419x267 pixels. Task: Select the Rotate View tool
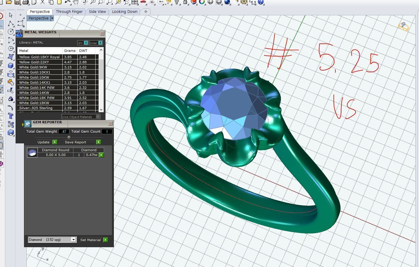click(85, 2)
